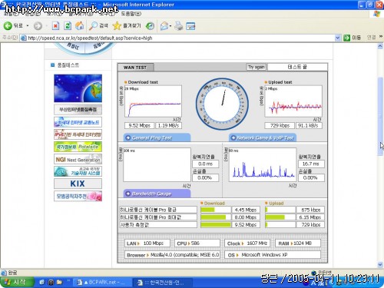Image resolution: width=384 pixels, height=288 pixels.
Task: Click the circle icon on Network Game & VoIP Test
Action: (233, 137)
